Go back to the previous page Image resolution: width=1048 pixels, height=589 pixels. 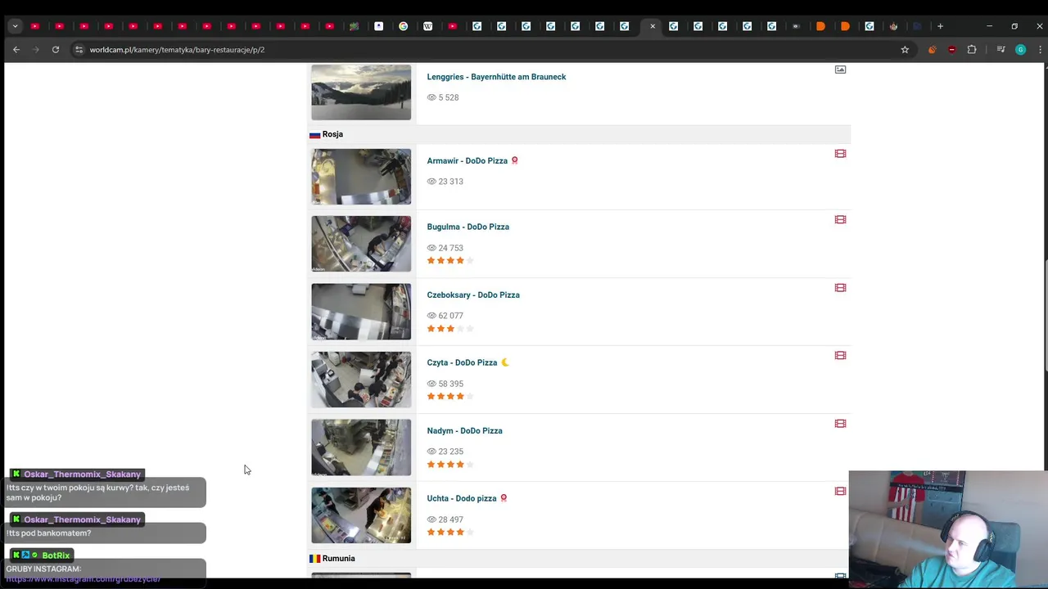16,50
